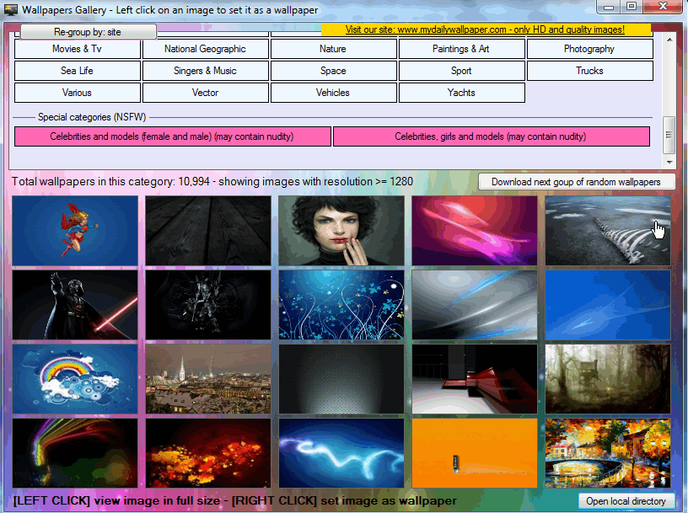Image resolution: width=688 pixels, height=513 pixels.
Task: View the red and orange bokeh wallpaper
Action: pyautogui.click(x=208, y=453)
